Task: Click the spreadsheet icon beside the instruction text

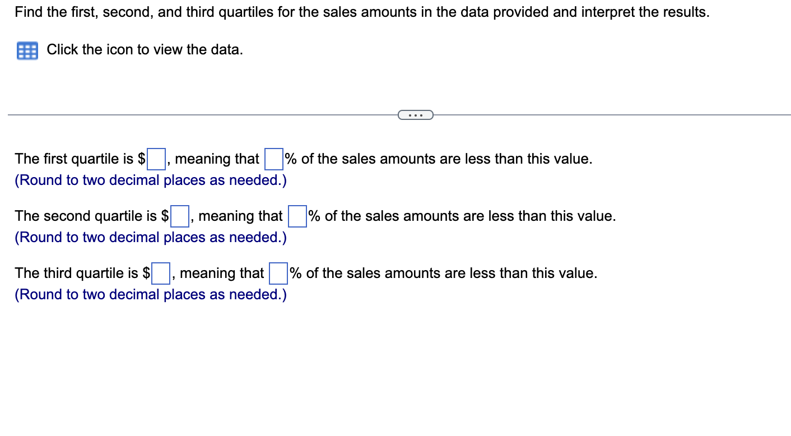Action: [26, 50]
